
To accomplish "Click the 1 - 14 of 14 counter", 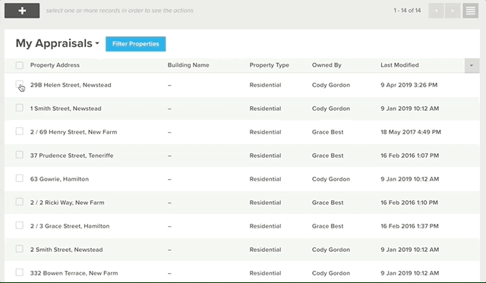I will [x=407, y=11].
